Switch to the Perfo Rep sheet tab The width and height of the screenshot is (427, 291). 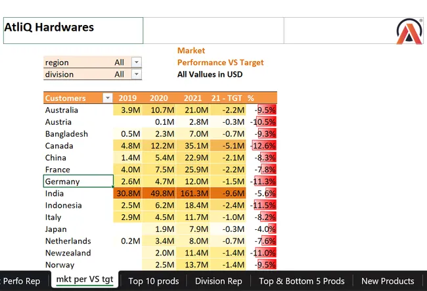coord(22,281)
